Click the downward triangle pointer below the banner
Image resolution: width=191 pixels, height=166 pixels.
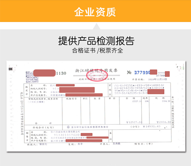tap(95, 26)
